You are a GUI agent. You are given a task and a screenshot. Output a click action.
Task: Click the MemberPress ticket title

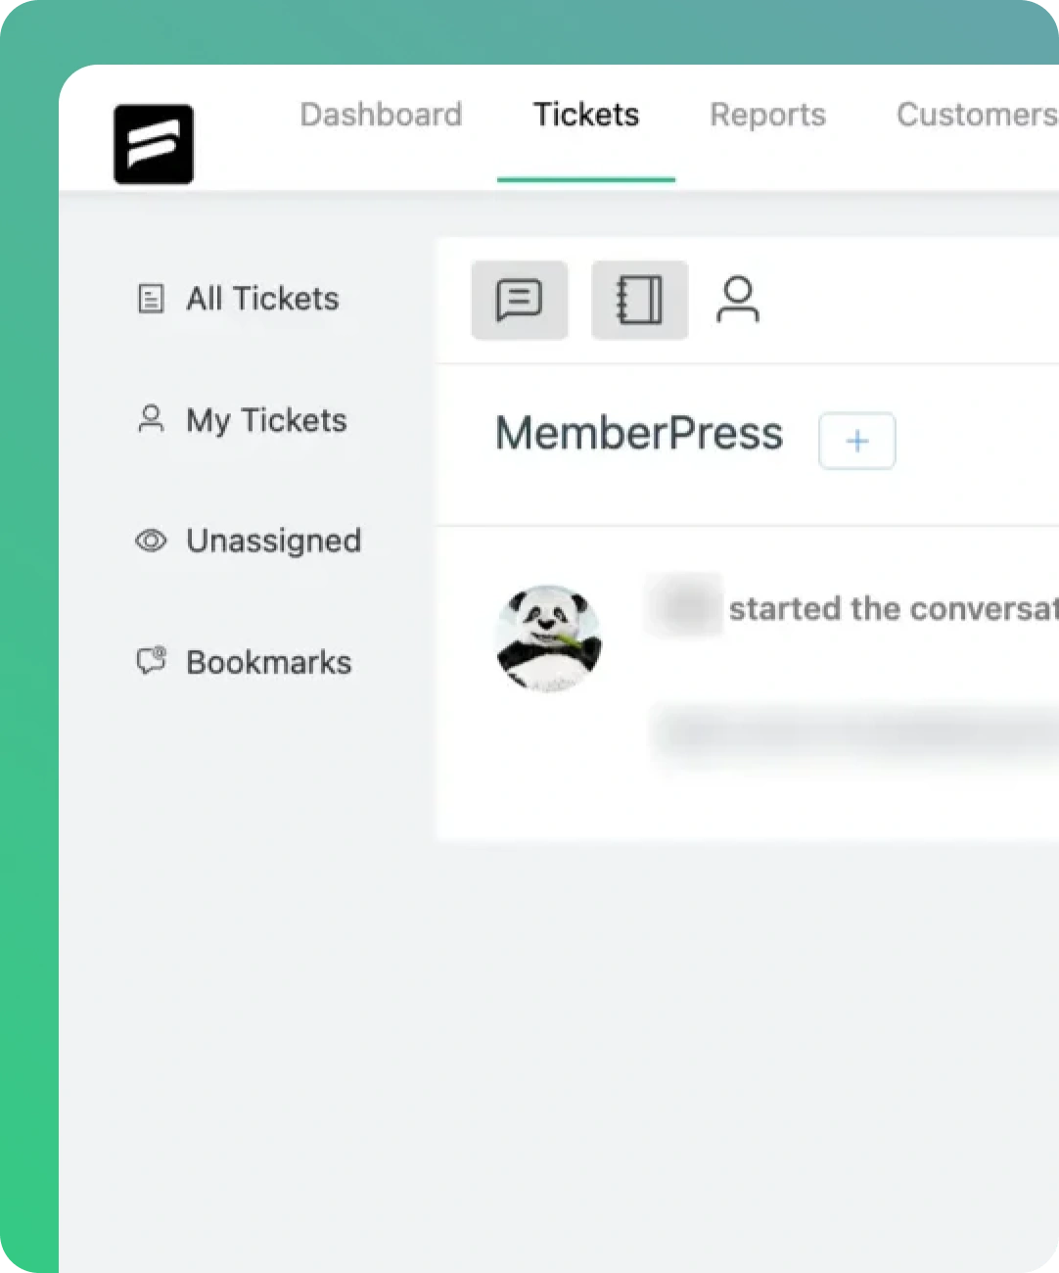tap(639, 433)
